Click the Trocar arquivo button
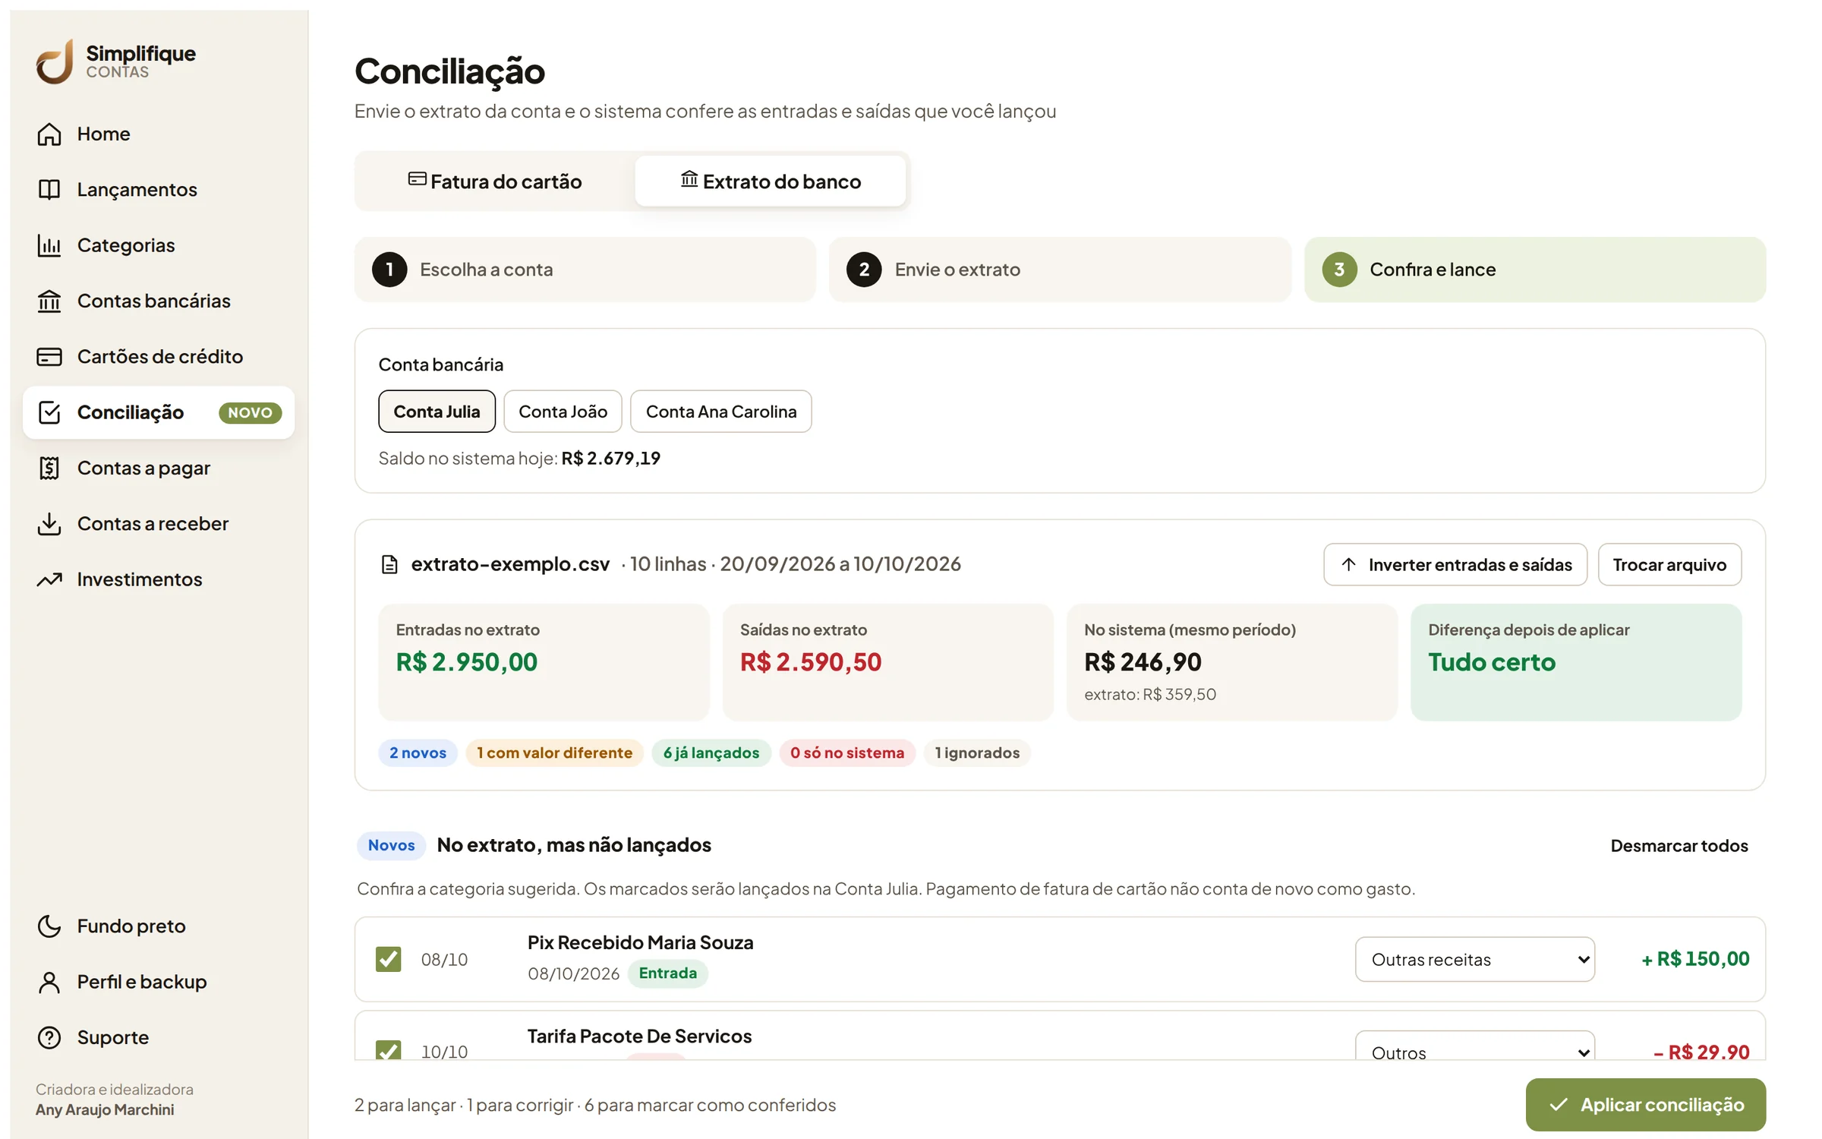Screen dimensions: 1822x1139 pos(1669,564)
